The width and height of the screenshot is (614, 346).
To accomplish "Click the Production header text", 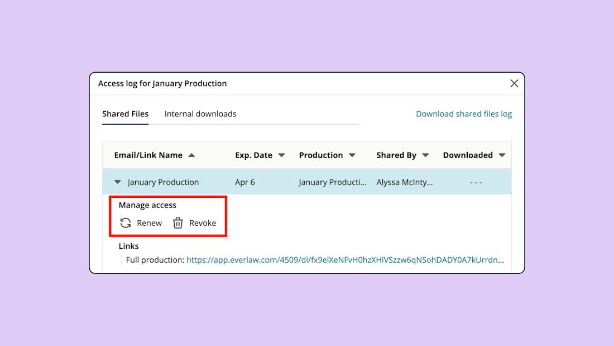I will (321, 155).
